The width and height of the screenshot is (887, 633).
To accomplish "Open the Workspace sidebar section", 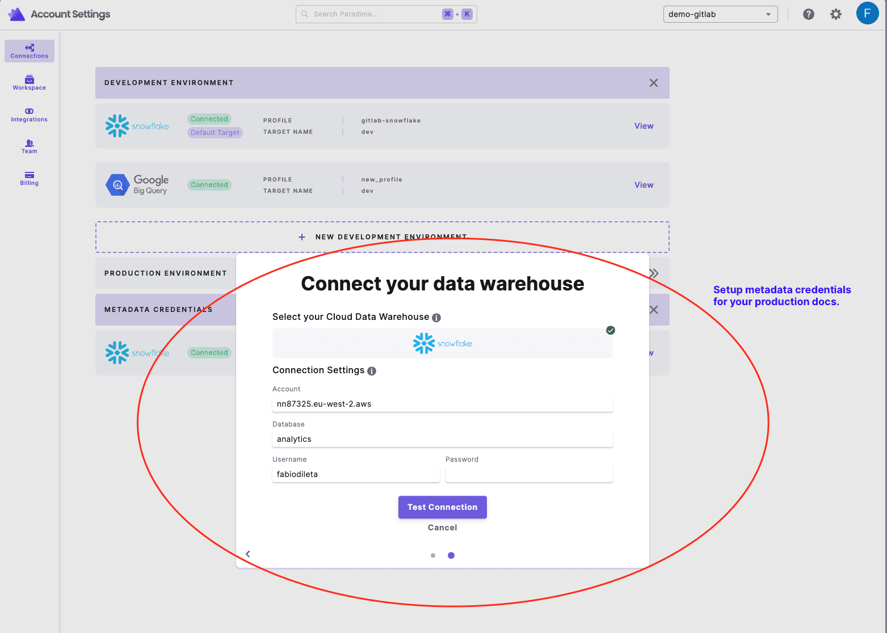I will pos(30,83).
